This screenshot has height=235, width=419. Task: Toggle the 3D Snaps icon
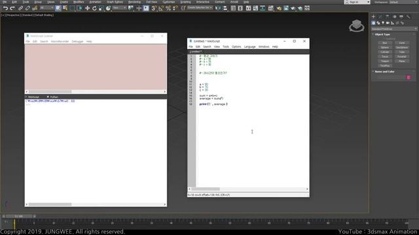[x=154, y=8]
